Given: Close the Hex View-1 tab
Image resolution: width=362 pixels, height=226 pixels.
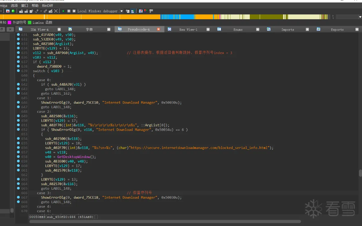Looking at the screenshot, I should tap(208, 29).
